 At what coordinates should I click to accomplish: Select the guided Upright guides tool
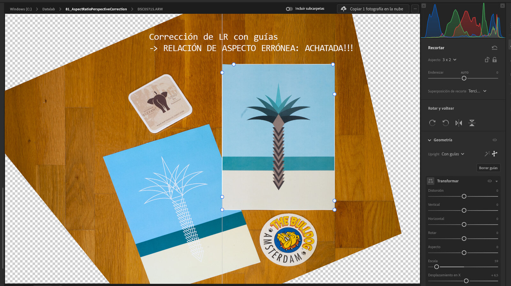click(495, 154)
